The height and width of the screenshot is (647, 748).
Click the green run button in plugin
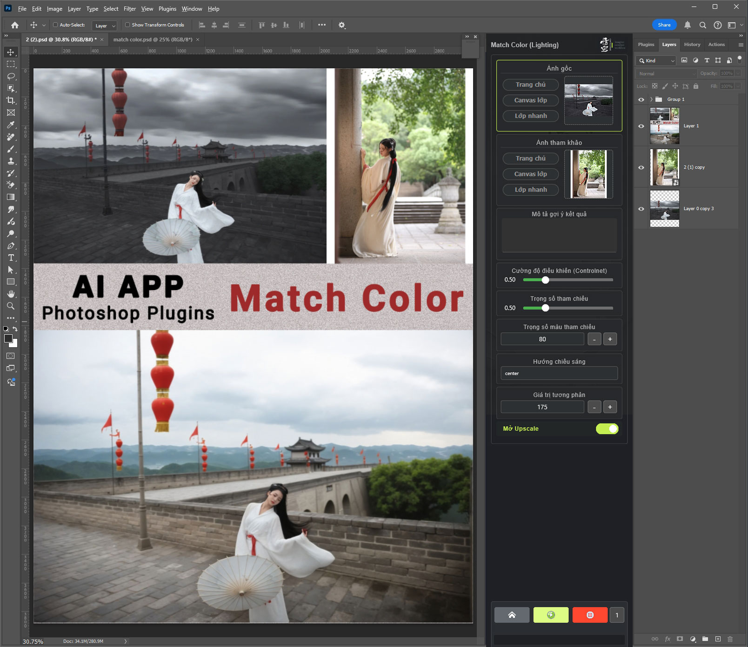pos(551,615)
